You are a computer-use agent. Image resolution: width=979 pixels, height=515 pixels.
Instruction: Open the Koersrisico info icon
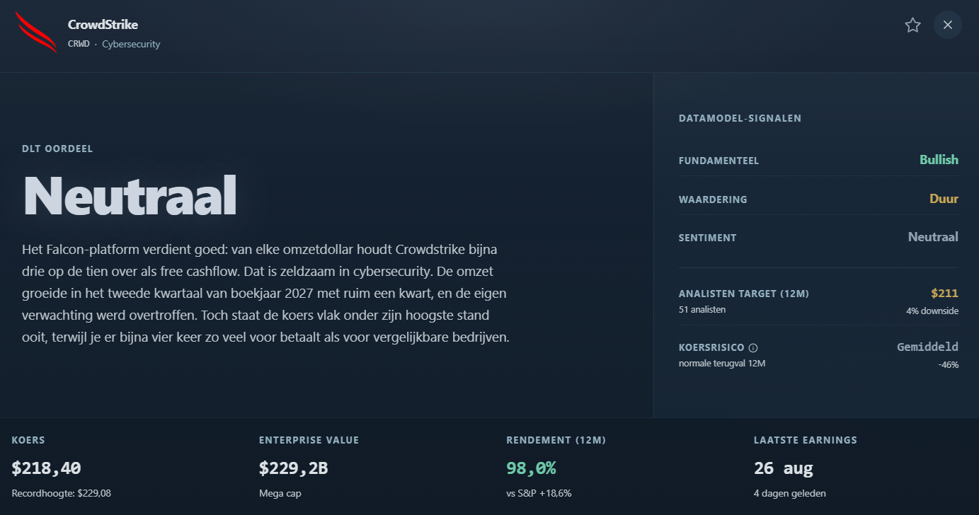753,347
